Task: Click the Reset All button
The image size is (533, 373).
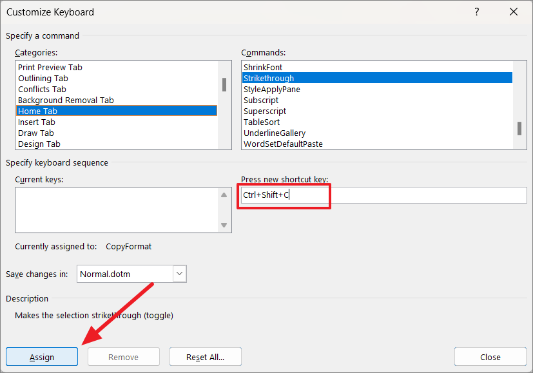Action: pos(205,356)
